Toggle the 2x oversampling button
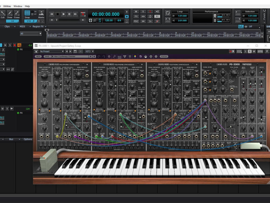Viewport: 270px width, 203px height. point(150,21)
